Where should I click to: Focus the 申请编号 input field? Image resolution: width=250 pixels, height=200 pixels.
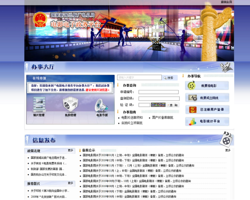coord(158,92)
